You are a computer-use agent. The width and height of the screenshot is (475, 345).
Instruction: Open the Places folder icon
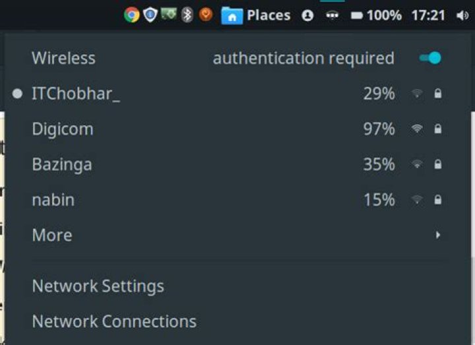(x=232, y=15)
